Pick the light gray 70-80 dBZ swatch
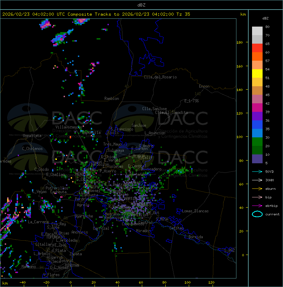The height and width of the screenshot is (287, 283). point(257,31)
